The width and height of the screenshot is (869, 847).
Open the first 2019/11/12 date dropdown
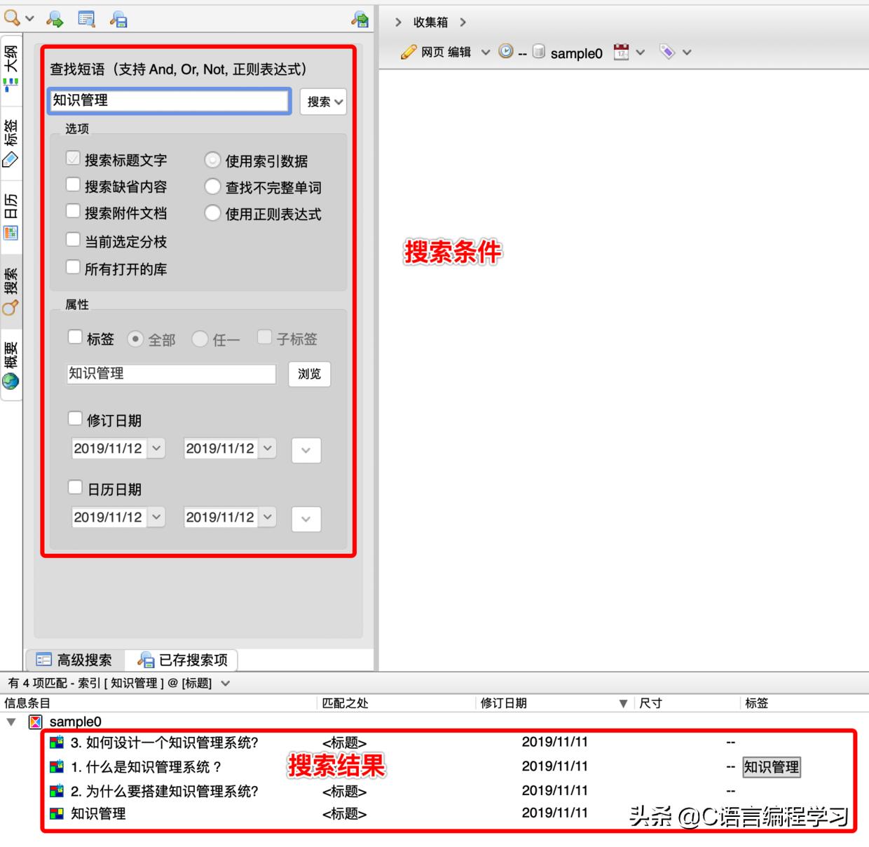pos(156,448)
